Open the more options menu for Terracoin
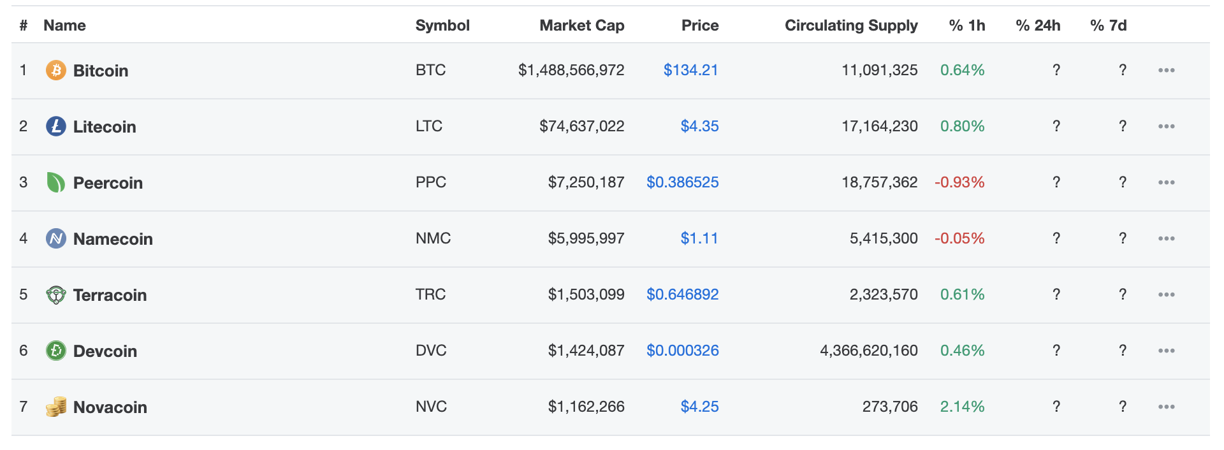Viewport: 1224px width, 450px height. [1167, 294]
